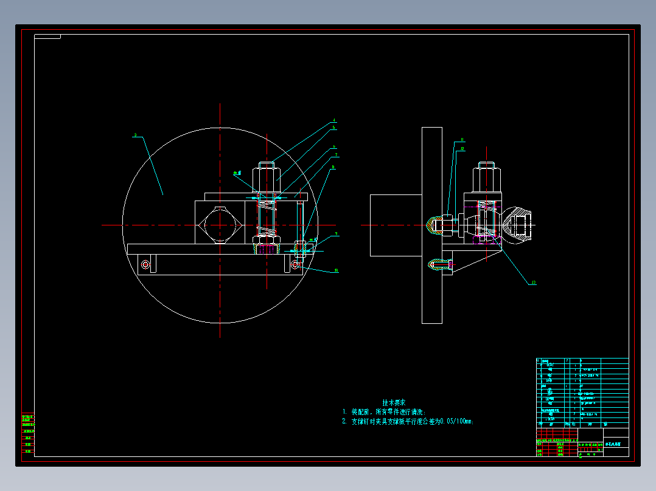The height and width of the screenshot is (491, 656).
Task: Select part callout number 7
Action: click(336, 154)
